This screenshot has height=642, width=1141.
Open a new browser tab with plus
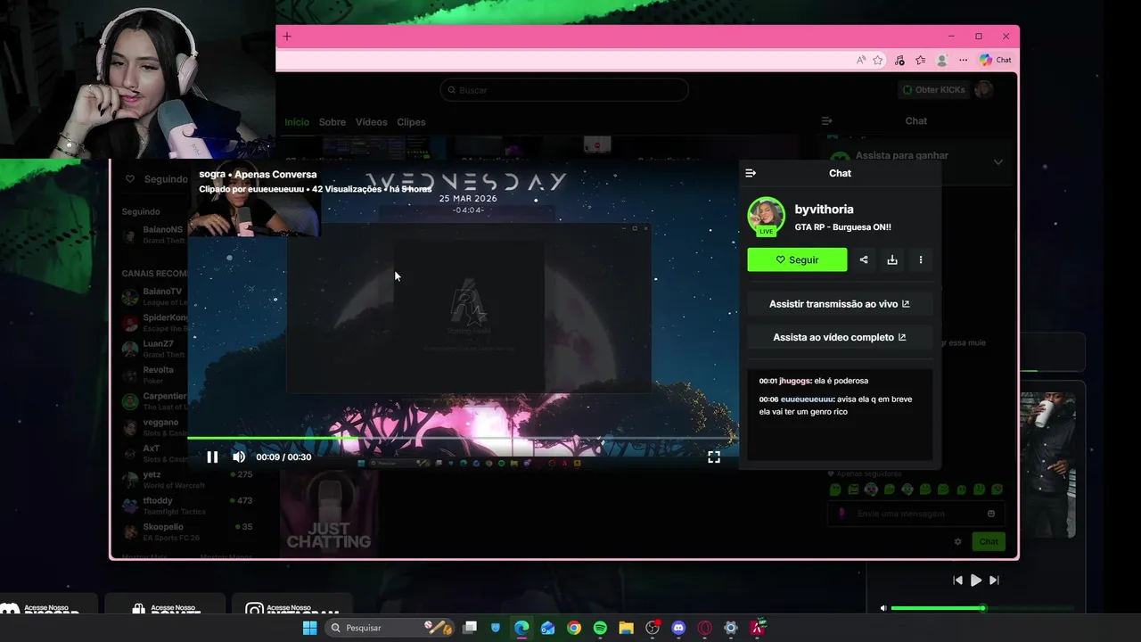287,37
